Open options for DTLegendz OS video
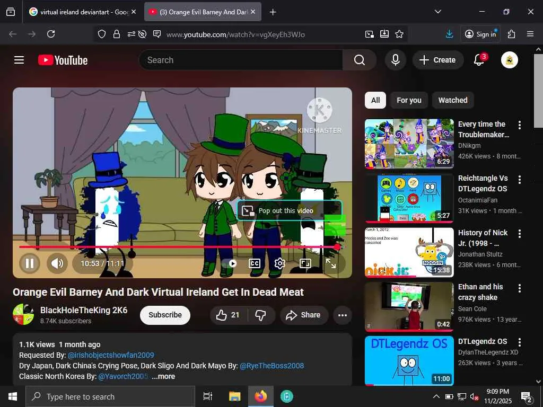This screenshot has height=407, width=543. point(520,342)
